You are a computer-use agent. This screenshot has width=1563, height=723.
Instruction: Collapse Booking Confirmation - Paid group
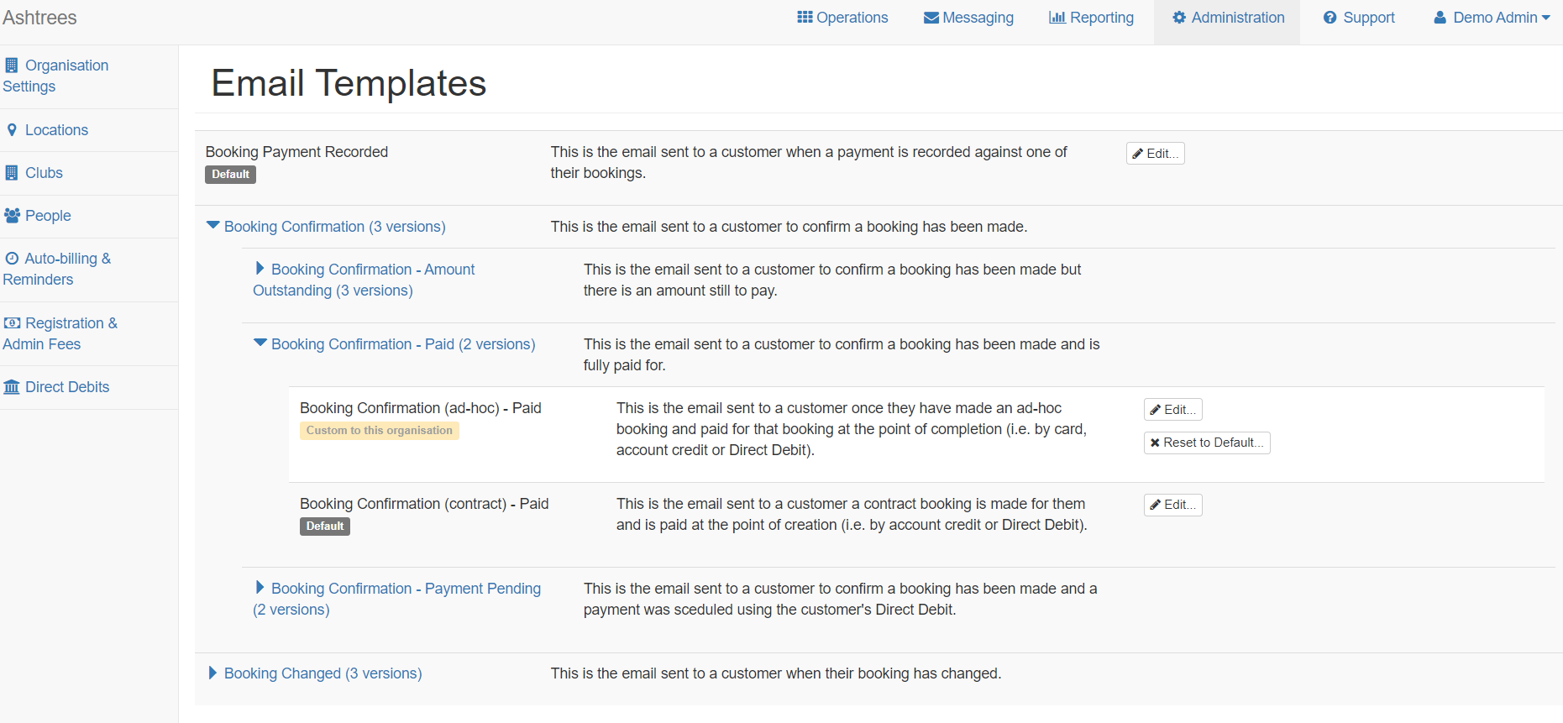(260, 343)
